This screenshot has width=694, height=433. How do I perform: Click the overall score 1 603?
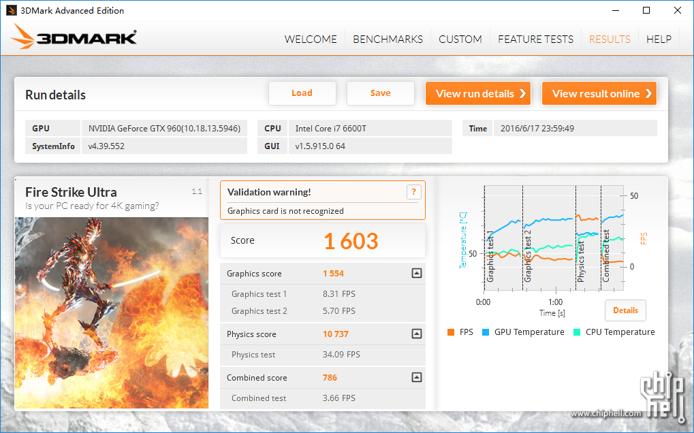[x=351, y=242]
